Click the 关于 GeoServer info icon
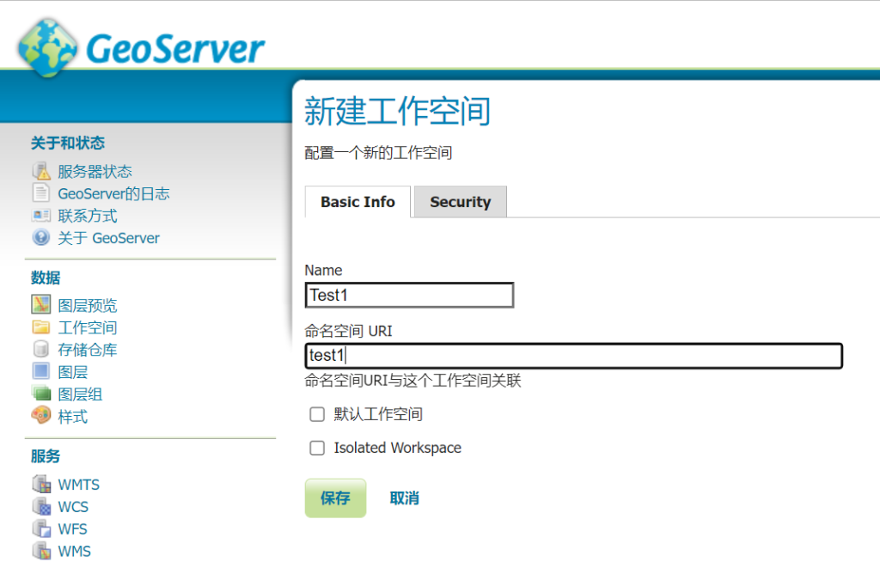880x568 pixels. pos(41,238)
